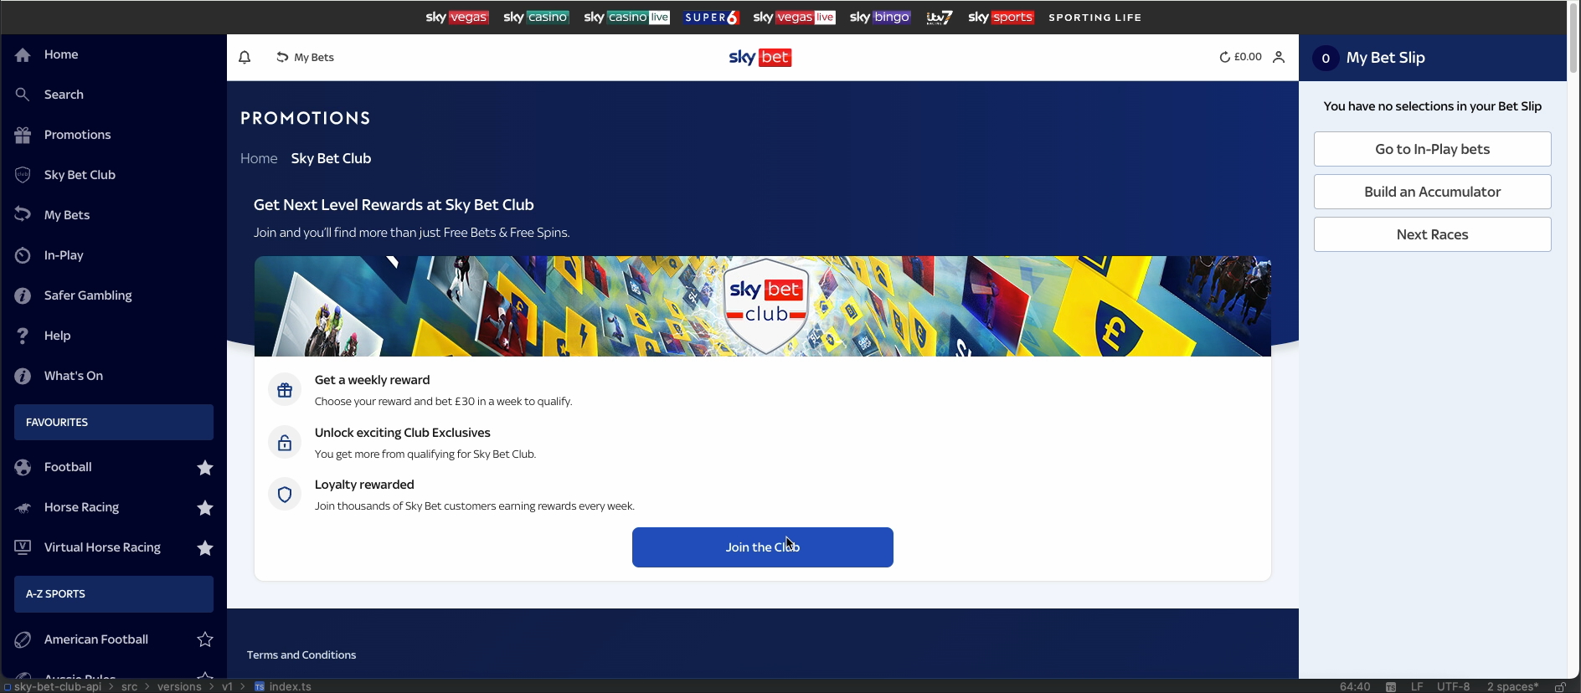
Task: Click the FAVOURITES section header
Action: 114,423
